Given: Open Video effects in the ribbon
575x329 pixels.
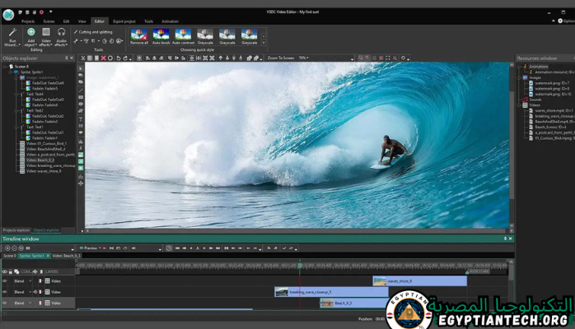Looking at the screenshot, I should [x=46, y=37].
